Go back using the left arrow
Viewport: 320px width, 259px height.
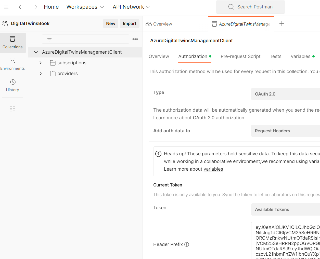click(21, 7)
